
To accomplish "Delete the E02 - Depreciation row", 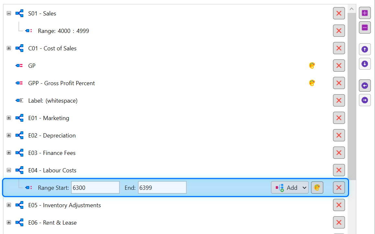I will click(339, 135).
